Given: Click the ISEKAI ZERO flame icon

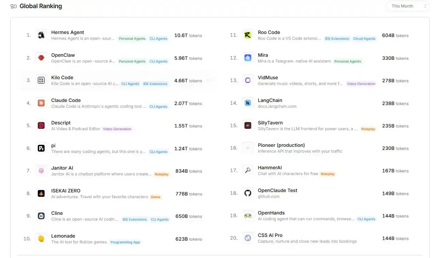Looking at the screenshot, I should click(x=41, y=194).
